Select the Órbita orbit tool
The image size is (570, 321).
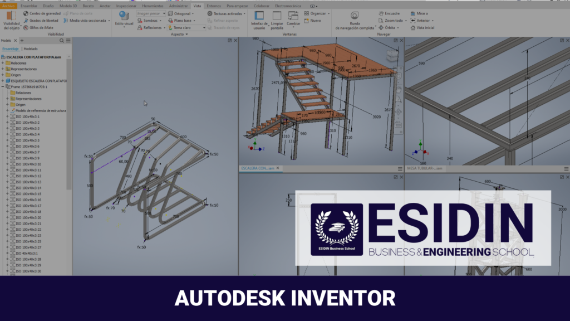[387, 28]
